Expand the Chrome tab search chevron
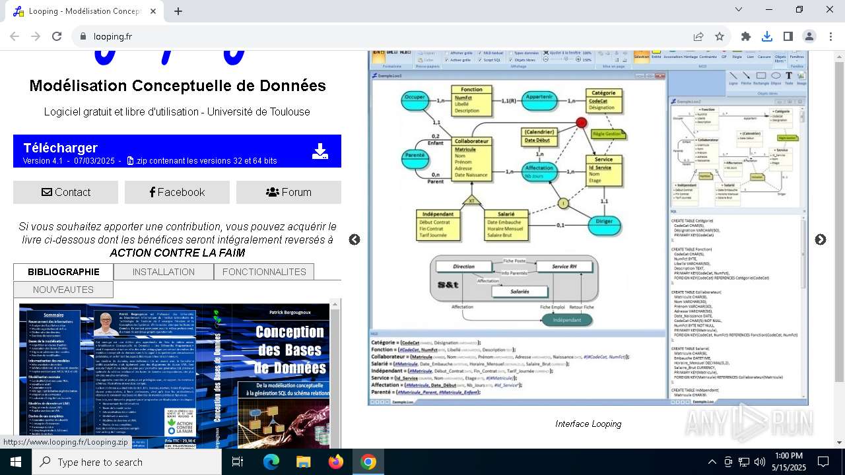Screen dimensions: 845x475 tap(739, 9)
